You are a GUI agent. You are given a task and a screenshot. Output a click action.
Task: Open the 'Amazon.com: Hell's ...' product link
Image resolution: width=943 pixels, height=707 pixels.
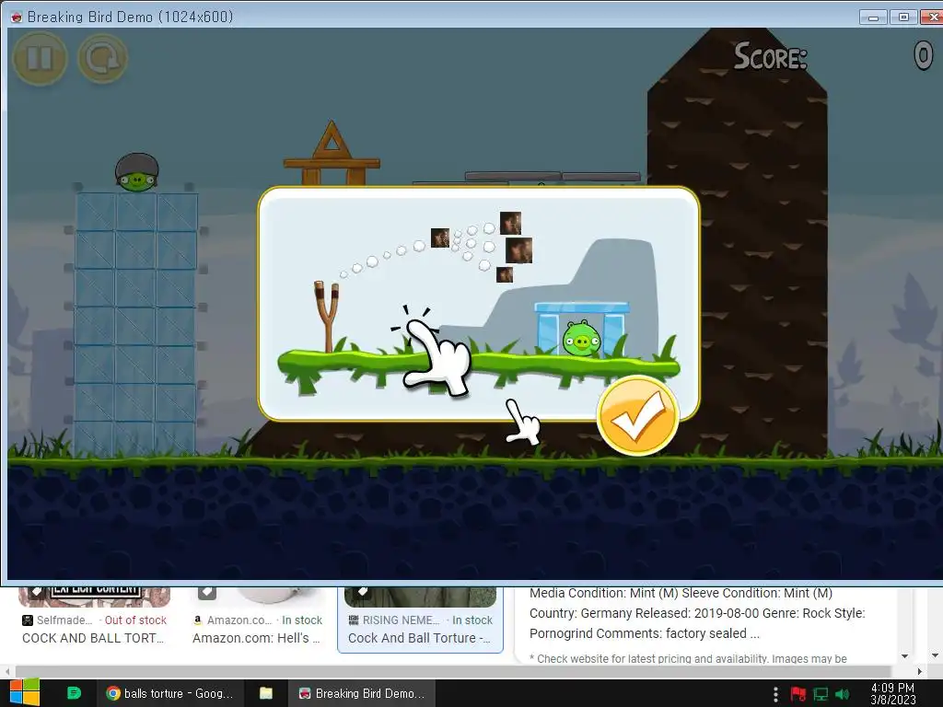pos(256,638)
